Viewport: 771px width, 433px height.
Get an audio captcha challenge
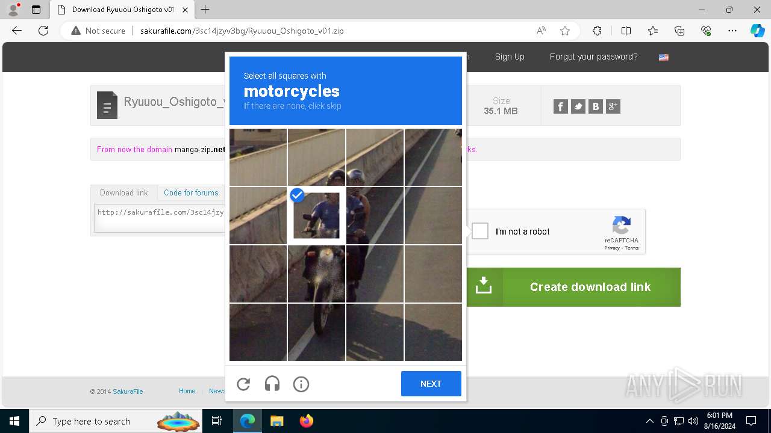pos(272,384)
